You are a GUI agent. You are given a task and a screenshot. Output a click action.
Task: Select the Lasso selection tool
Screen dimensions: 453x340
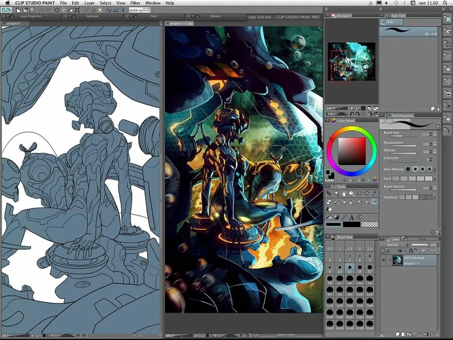359,193
